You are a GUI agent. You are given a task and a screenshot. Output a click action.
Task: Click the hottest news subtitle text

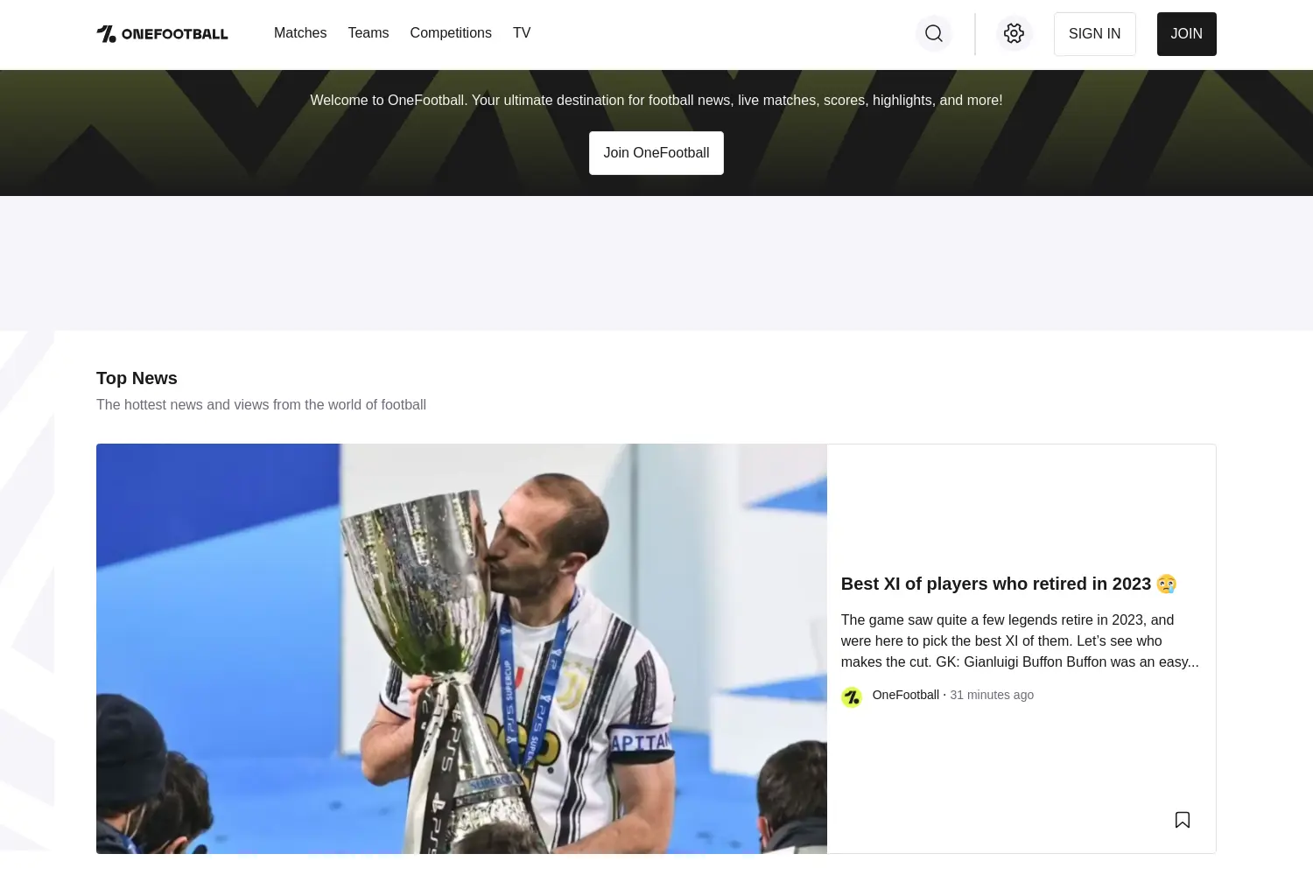261,405
